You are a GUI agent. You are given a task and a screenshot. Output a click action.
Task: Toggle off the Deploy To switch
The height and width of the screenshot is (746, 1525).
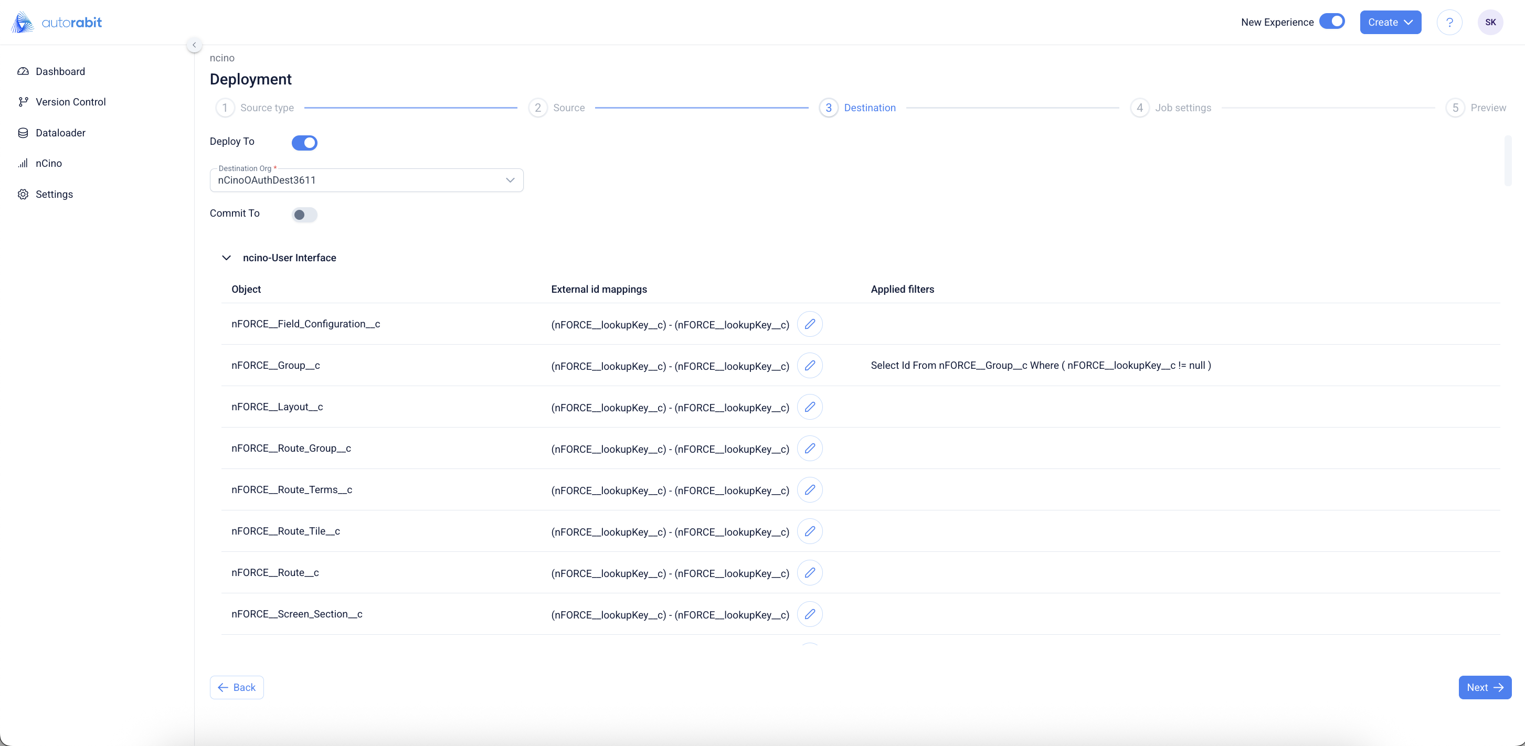pyautogui.click(x=304, y=143)
